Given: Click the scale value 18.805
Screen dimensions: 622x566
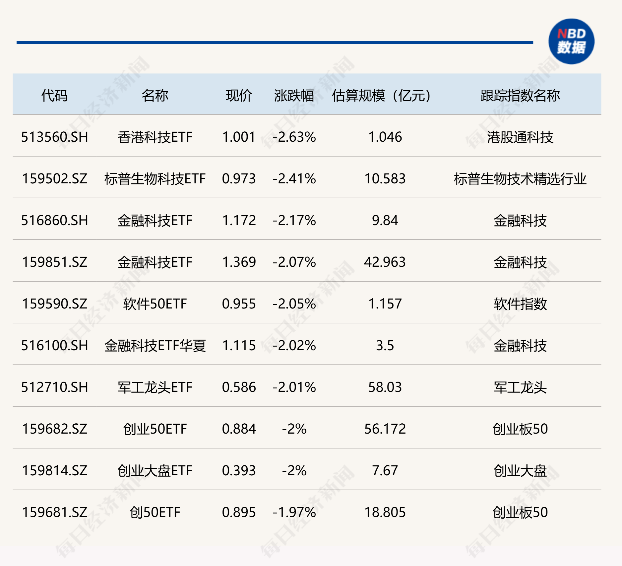Looking at the screenshot, I should pyautogui.click(x=385, y=512).
